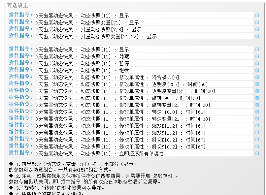Click the 可选设定 section title

(x=18, y=6)
